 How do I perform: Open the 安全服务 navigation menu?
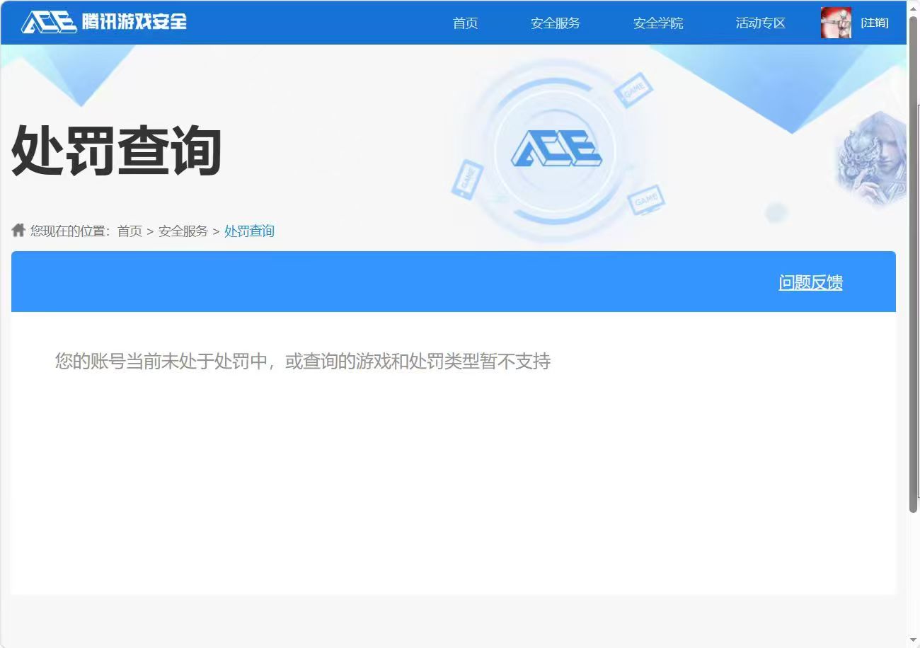(x=555, y=23)
